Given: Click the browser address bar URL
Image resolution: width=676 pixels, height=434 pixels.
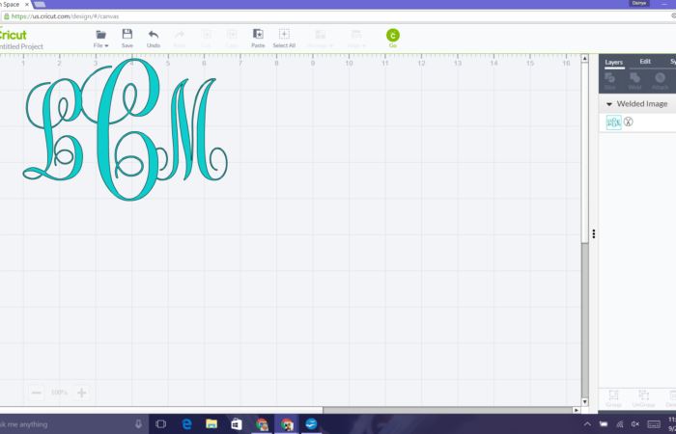Looking at the screenshot, I should click(65, 16).
